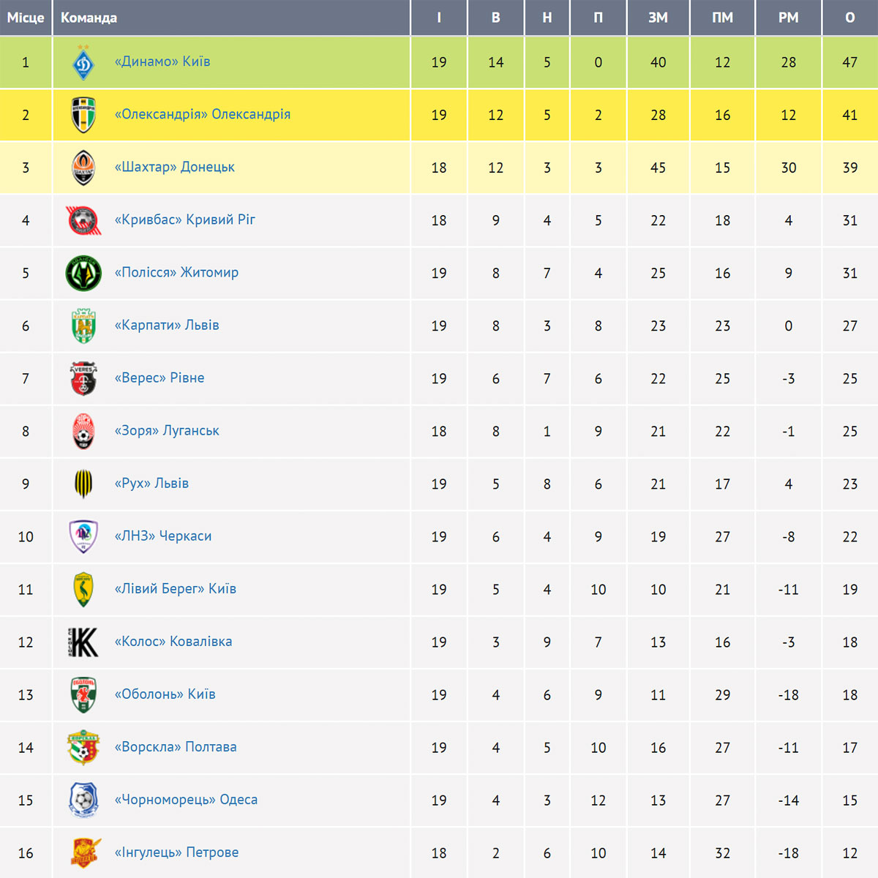Click the Rukh Lviv yellow-black emblem

pos(83,484)
